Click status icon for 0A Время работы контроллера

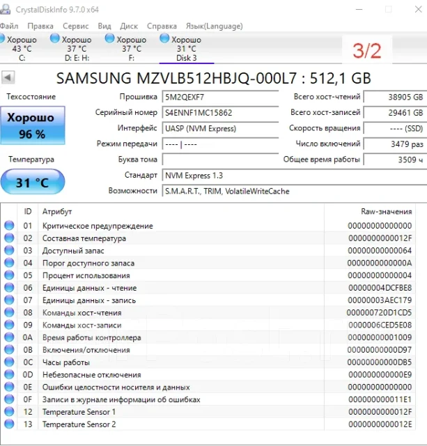point(9,337)
